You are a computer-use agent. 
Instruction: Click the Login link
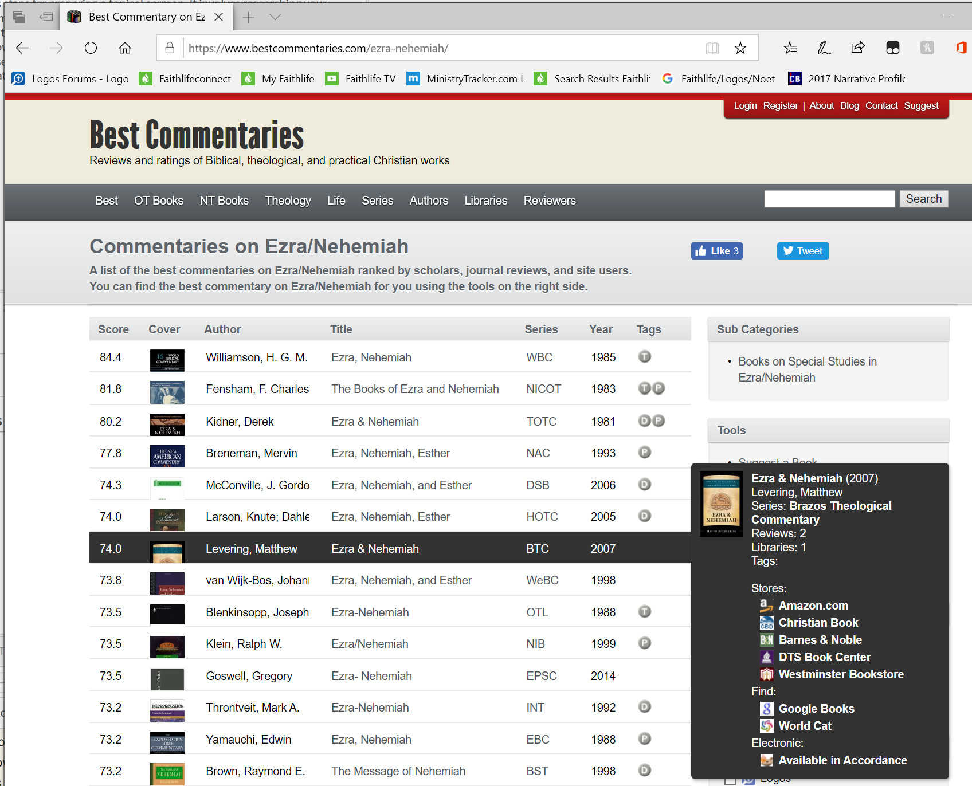click(745, 105)
